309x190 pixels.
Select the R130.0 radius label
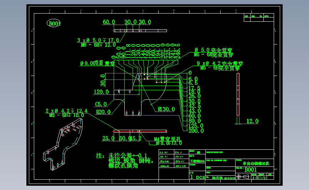[166, 109]
